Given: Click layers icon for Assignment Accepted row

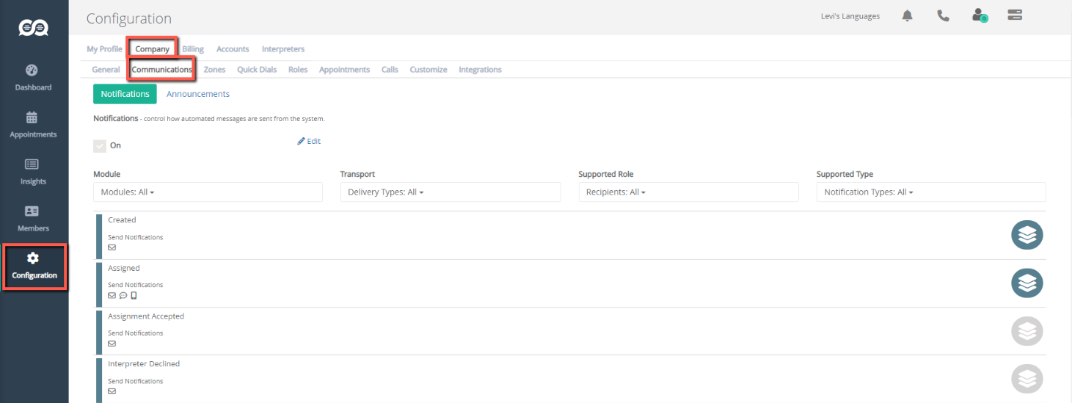Looking at the screenshot, I should coord(1027,332).
